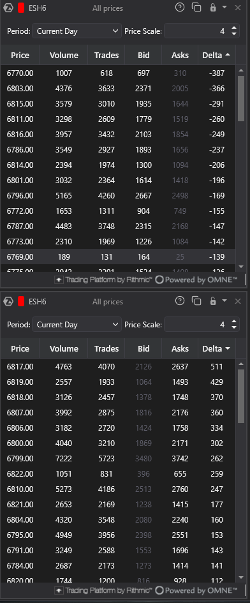Click scroll-down arrow of bottom table scrollbar

click(241, 577)
